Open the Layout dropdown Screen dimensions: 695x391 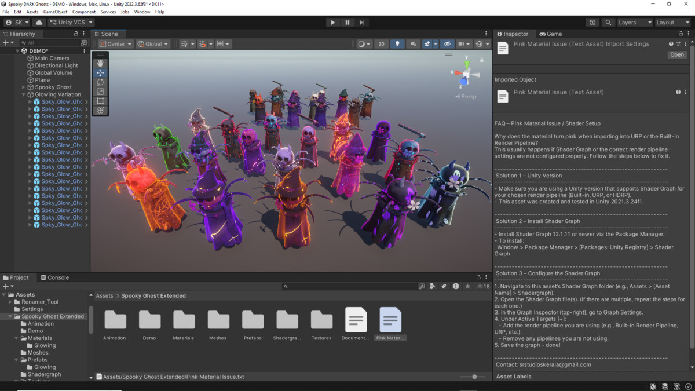[x=672, y=23]
